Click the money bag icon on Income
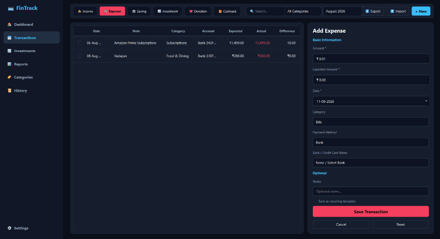The width and height of the screenshot is (440, 239). point(79,11)
